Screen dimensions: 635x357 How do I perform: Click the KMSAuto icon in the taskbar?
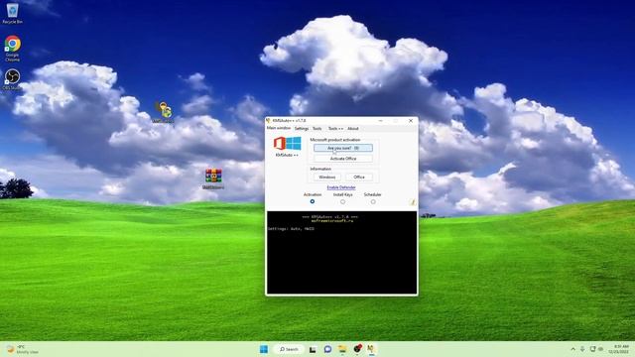[x=371, y=348]
